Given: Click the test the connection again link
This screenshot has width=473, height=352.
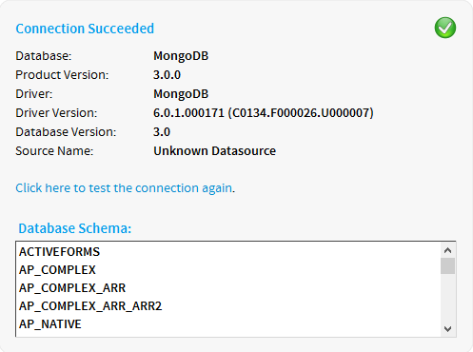Looking at the screenshot, I should [x=124, y=188].
